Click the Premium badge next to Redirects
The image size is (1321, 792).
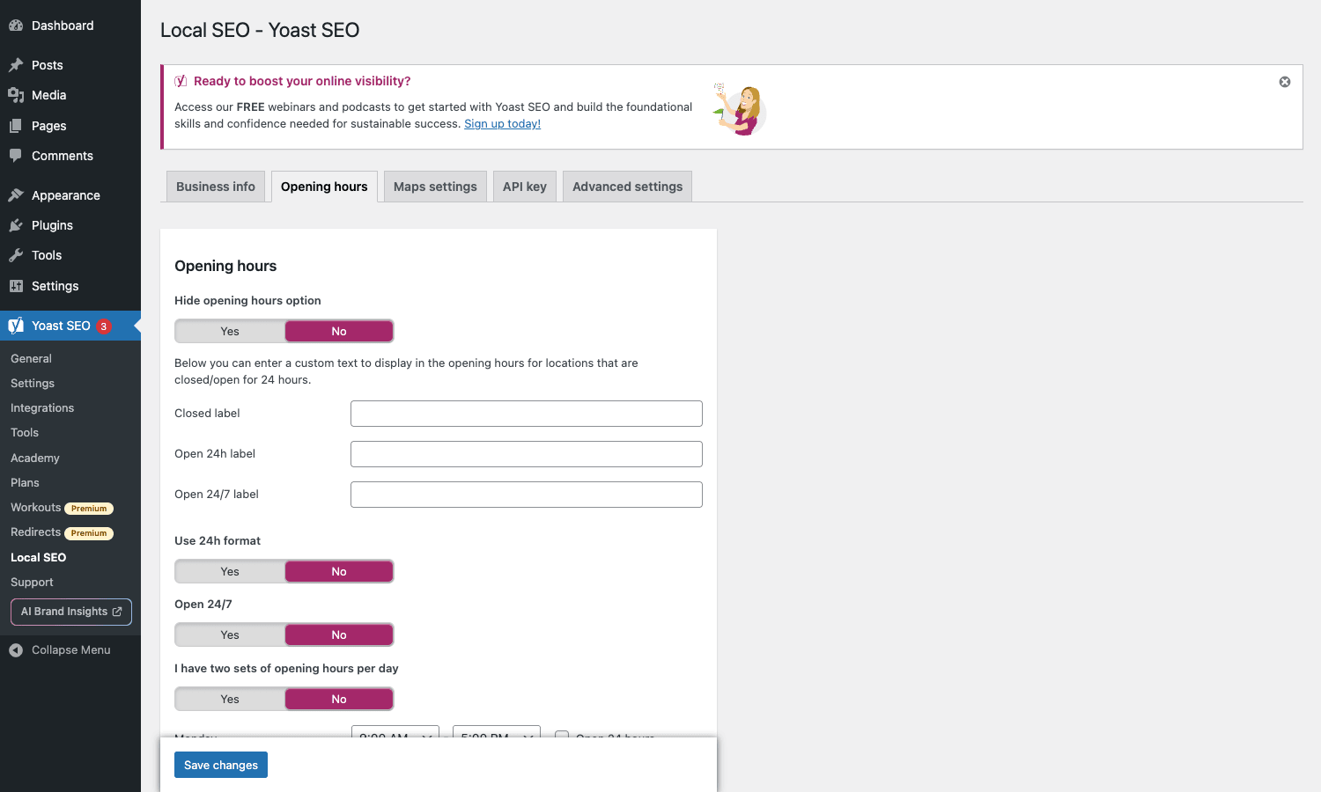pos(89,533)
